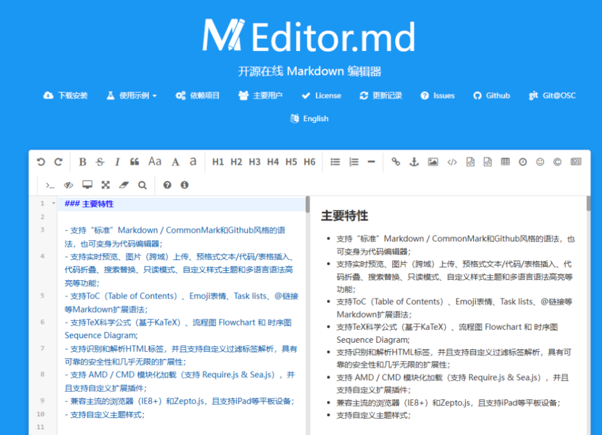The width and height of the screenshot is (602, 435).
Task: Switch language to English
Action: click(x=309, y=119)
